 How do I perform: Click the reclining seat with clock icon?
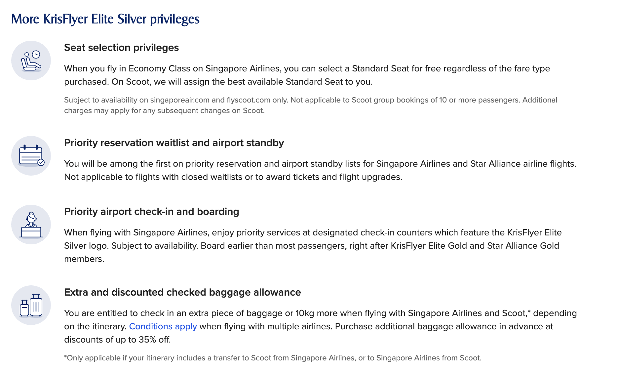point(31,61)
